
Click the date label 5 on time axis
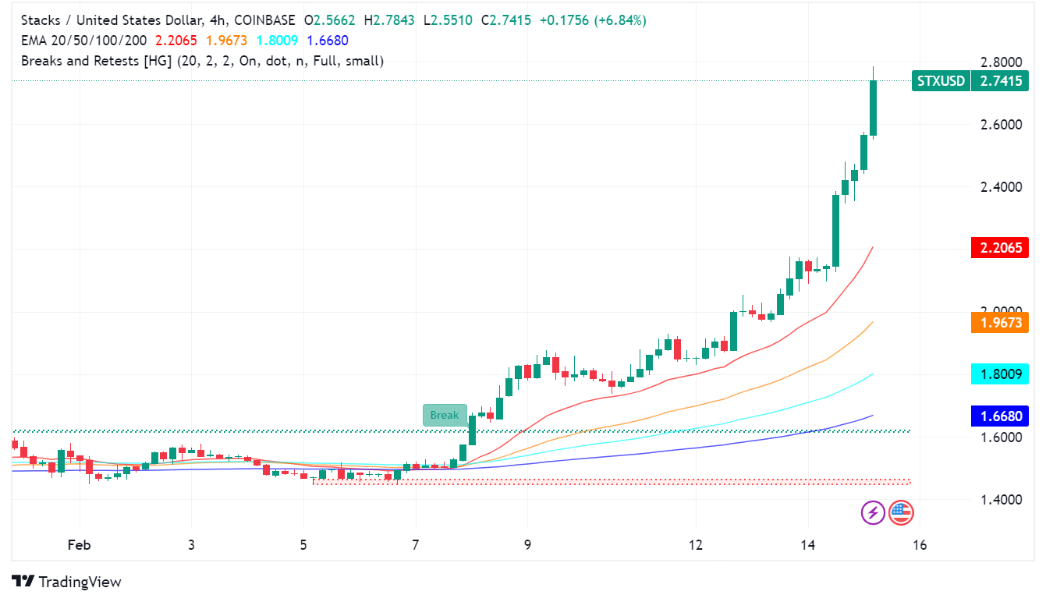click(x=303, y=545)
